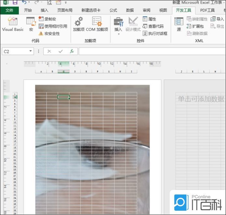
Task: Open the Macros (宏) dialog
Action: coord(31,24)
